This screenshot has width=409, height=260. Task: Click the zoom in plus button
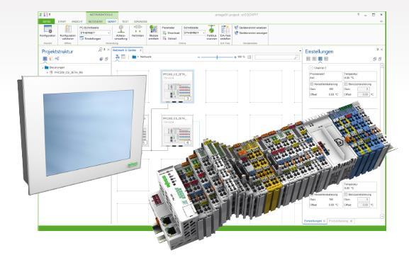click(235, 57)
